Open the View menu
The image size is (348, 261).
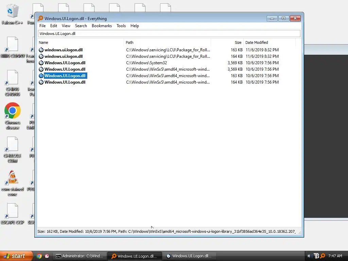click(x=66, y=26)
